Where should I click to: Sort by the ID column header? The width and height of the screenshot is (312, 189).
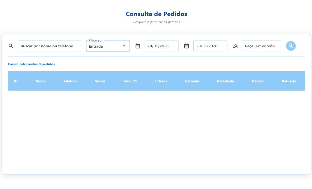[16, 81]
